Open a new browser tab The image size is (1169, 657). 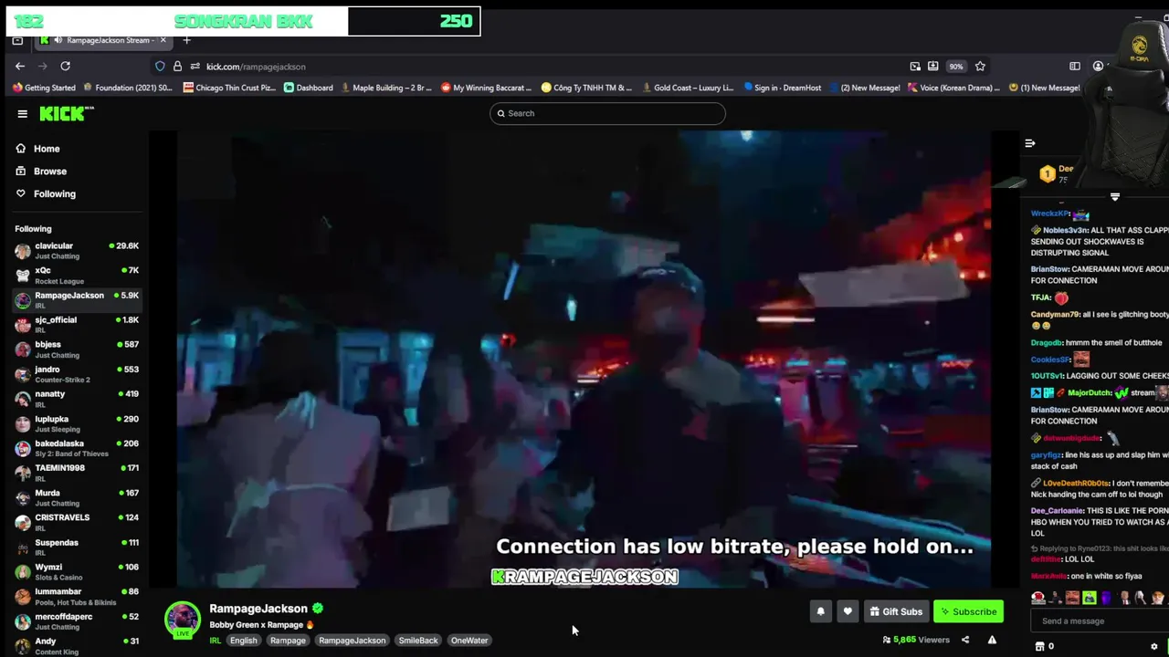click(186, 40)
